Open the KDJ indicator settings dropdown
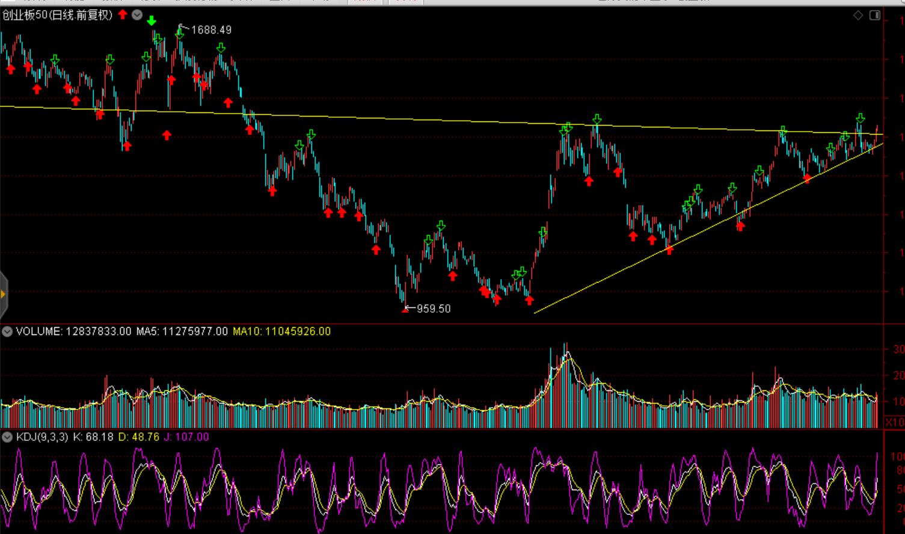Screen dimensions: 905x534 (7, 437)
